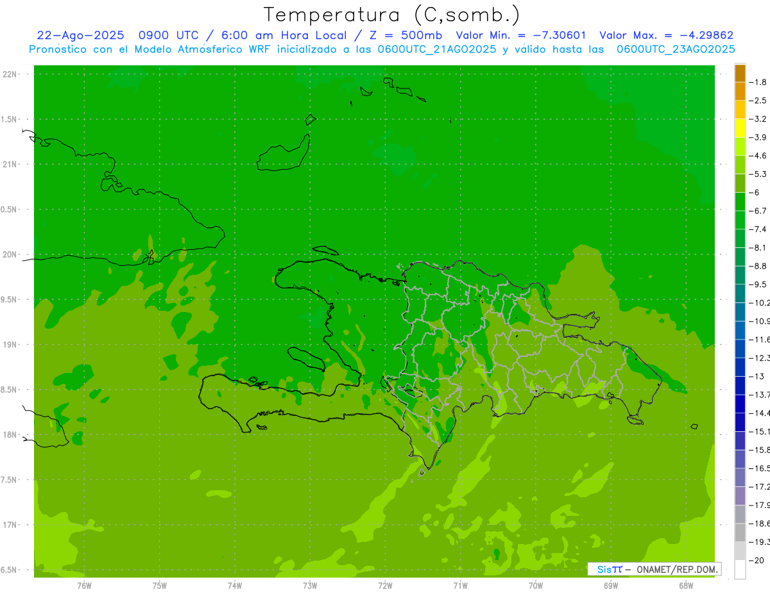Click the "-2.5" colorbar label

pyautogui.click(x=758, y=101)
